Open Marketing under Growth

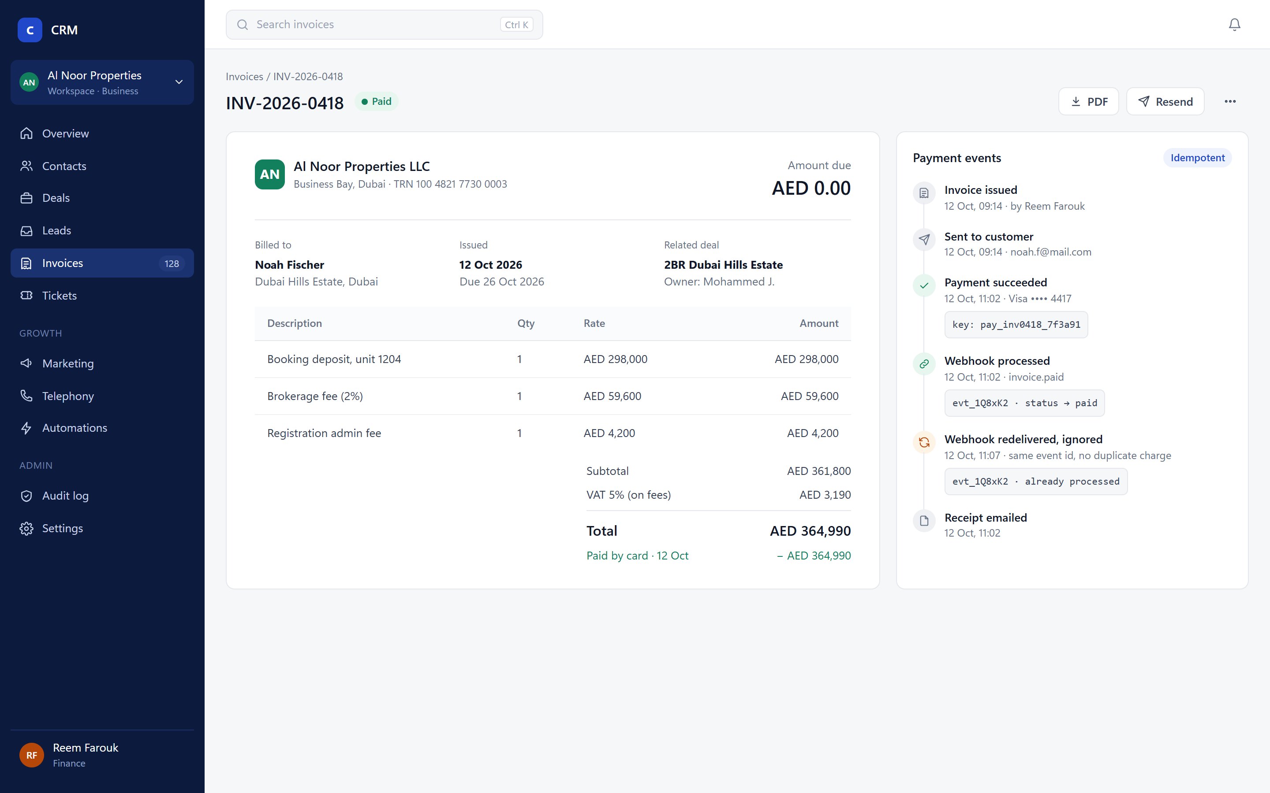102,363
